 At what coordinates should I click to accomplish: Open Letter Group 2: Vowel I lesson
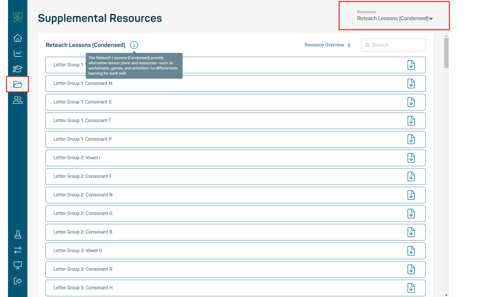(77, 158)
